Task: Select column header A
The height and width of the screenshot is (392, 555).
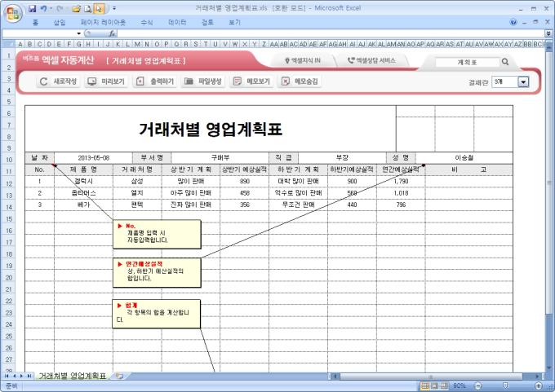Action: [20, 44]
